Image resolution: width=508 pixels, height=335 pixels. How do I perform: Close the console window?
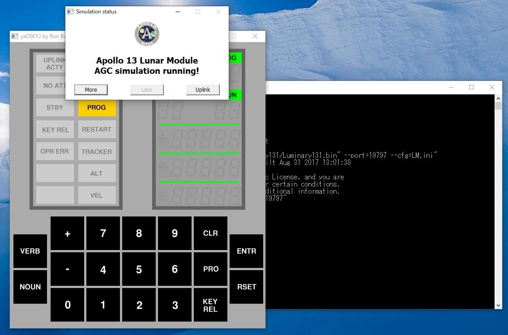click(x=492, y=87)
